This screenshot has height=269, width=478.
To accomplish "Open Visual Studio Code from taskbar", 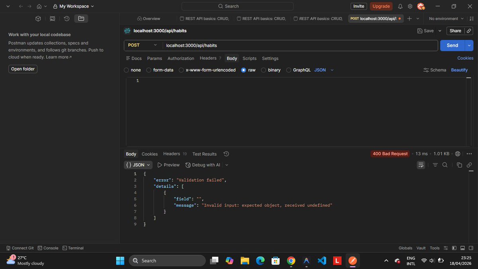I will pyautogui.click(x=322, y=261).
